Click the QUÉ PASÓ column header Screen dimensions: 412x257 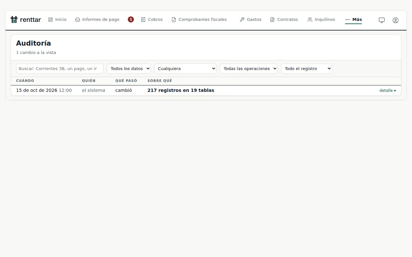(x=126, y=81)
